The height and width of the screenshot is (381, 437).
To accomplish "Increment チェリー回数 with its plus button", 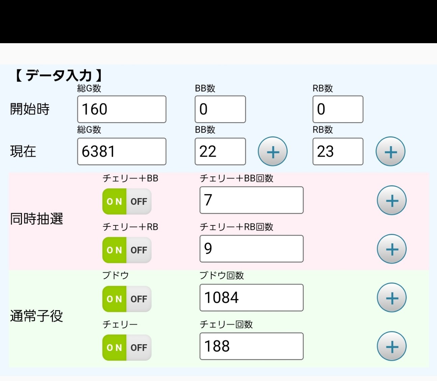I will (391, 346).
